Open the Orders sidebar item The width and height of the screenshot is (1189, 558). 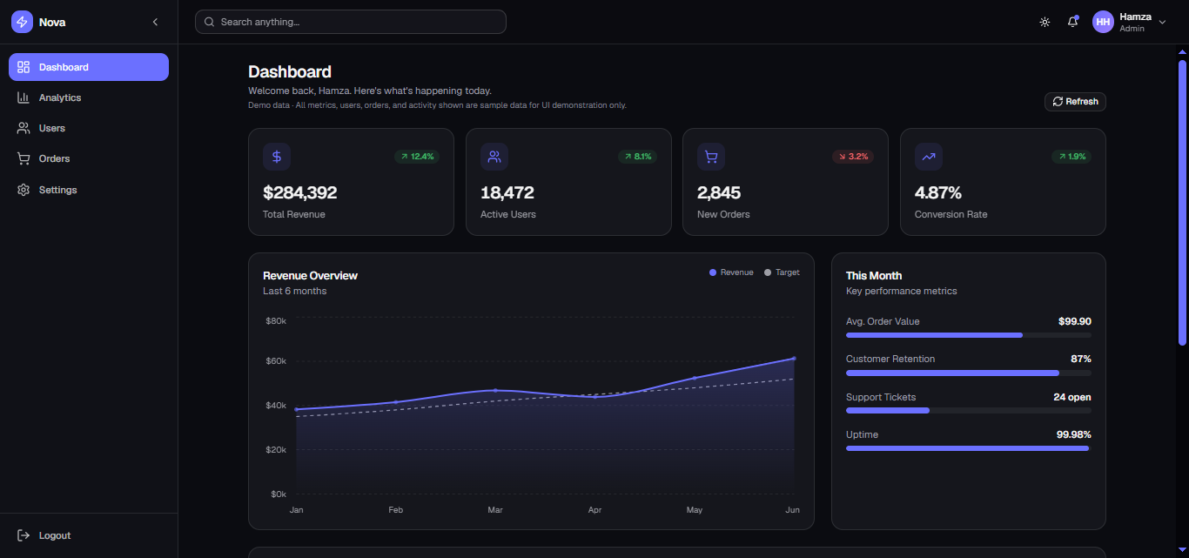(89, 158)
